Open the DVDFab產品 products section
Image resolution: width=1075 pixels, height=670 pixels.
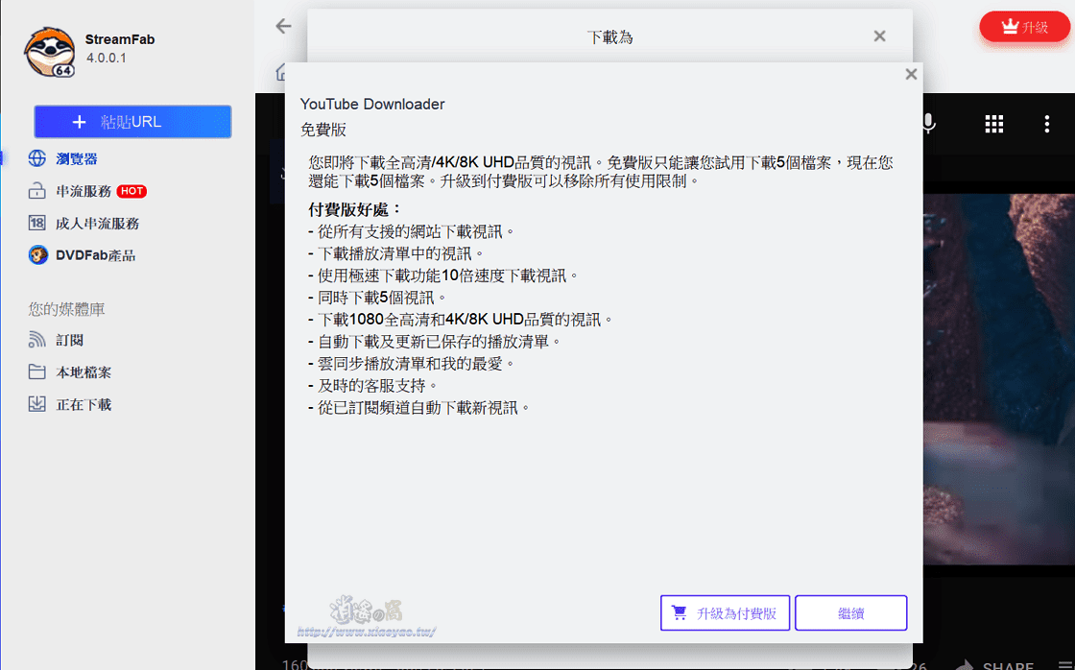[85, 254]
